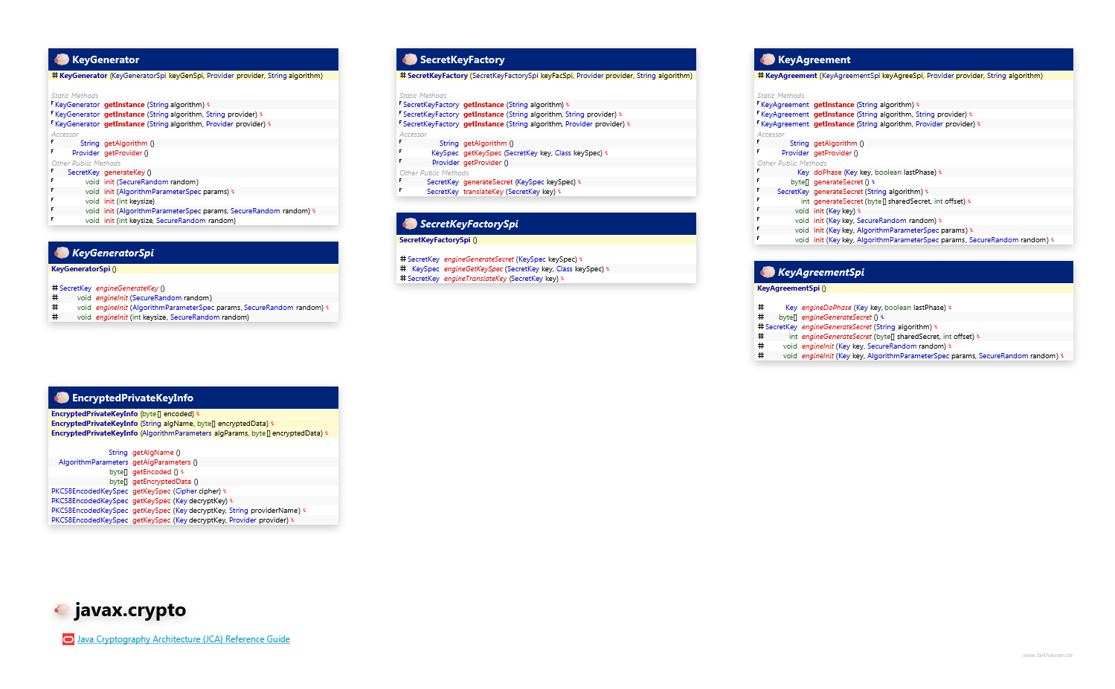Select the EncryptedPrivateKeyInfo class title

point(132,398)
